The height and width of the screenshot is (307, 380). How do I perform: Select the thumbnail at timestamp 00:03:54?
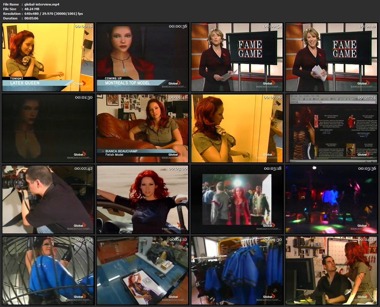[x=48, y=270]
